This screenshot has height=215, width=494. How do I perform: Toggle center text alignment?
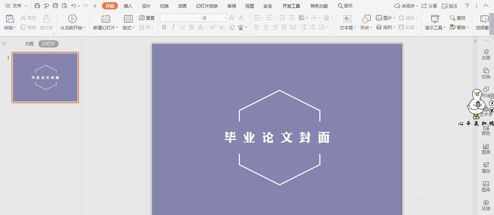266,27
